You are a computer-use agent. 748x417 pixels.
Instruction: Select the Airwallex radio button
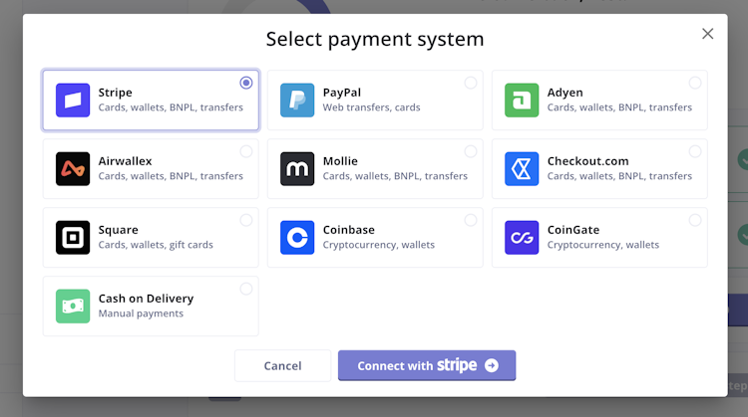coord(246,151)
